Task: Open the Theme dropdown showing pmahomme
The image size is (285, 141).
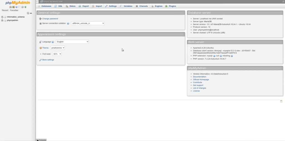Action: (58, 48)
